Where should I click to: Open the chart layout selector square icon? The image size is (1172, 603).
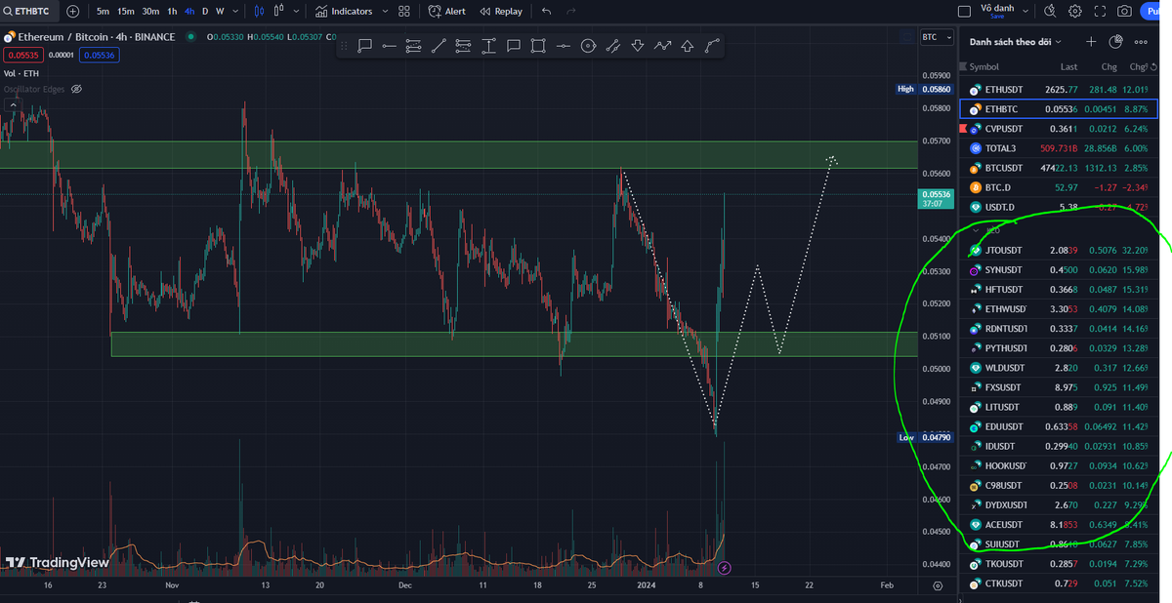click(x=965, y=11)
